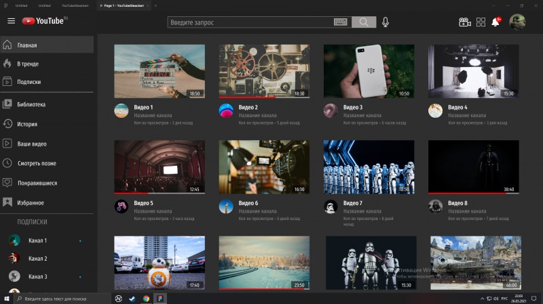Open the BB-8 droid thumbnail
This screenshot has width=543, height=304.
(160, 263)
